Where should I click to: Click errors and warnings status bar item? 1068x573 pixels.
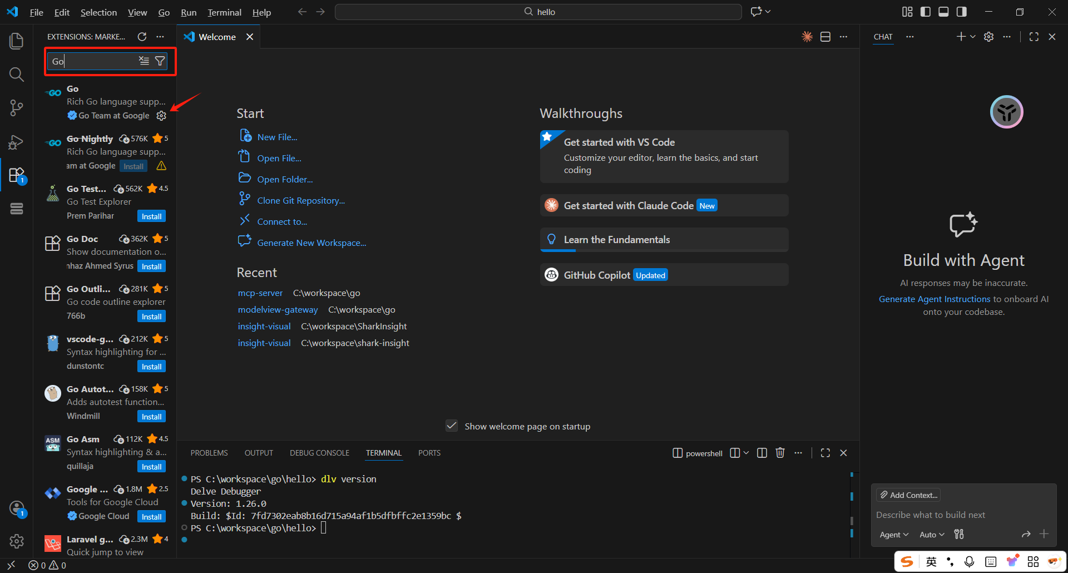point(47,565)
